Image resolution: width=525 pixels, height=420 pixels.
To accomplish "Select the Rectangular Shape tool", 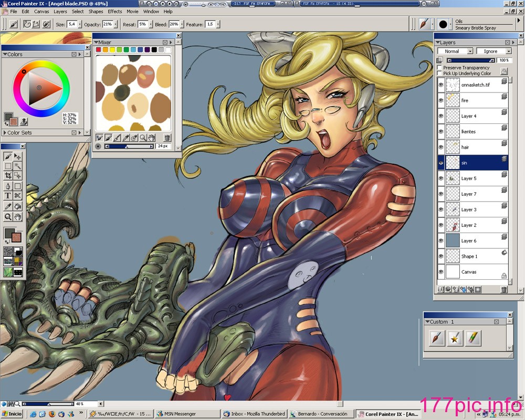I will tap(17, 186).
